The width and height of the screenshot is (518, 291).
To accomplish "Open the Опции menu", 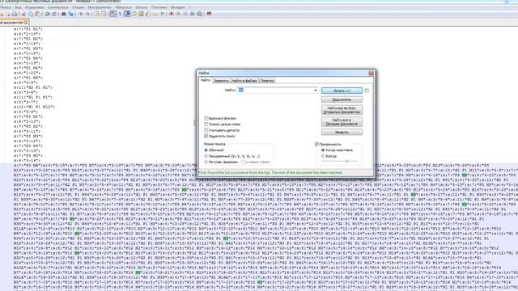I will (79, 7).
